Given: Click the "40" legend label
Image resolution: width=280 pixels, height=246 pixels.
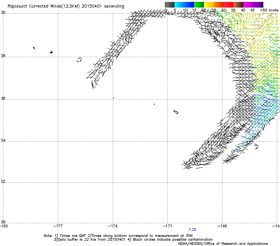Looking at the screenshot, I should 243,10.
